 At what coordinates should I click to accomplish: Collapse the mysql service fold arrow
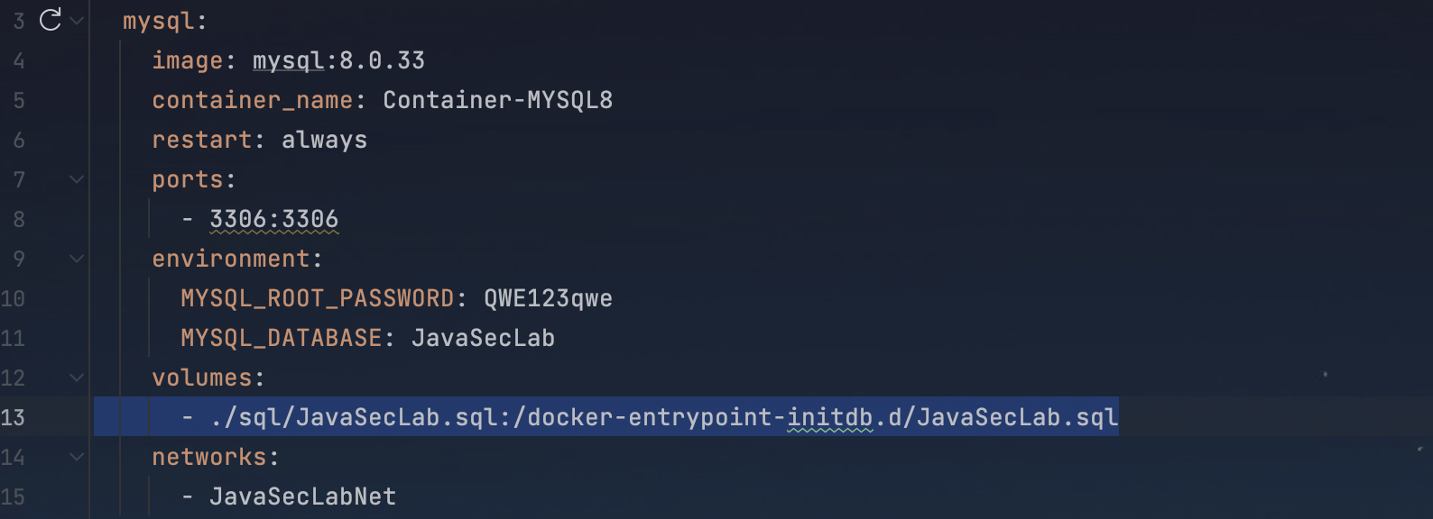pos(77,20)
